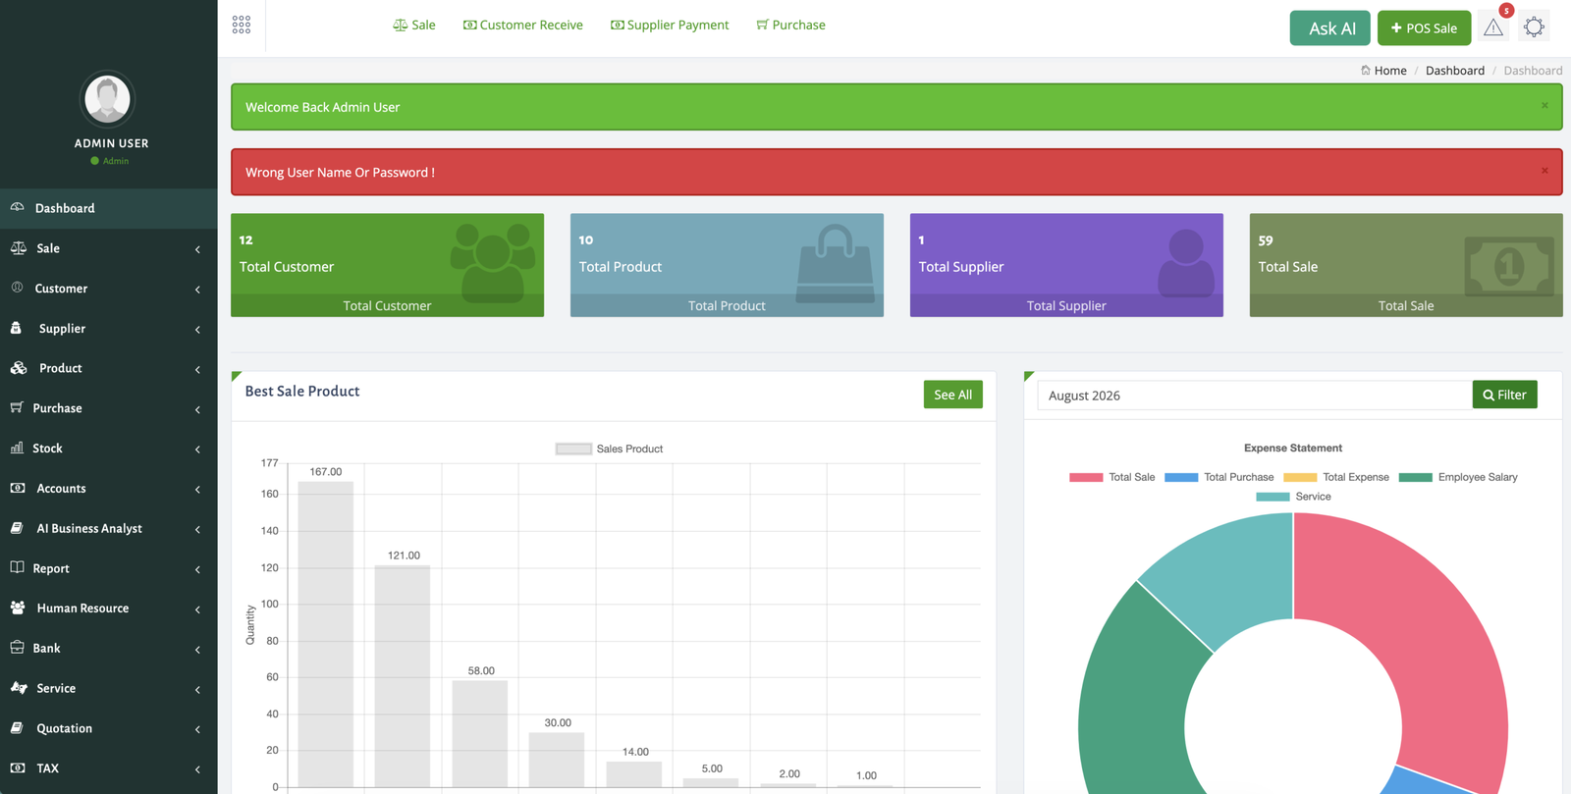The width and height of the screenshot is (1571, 794).
Task: Open the Dashboard breadcrumb link
Action: (x=1455, y=70)
